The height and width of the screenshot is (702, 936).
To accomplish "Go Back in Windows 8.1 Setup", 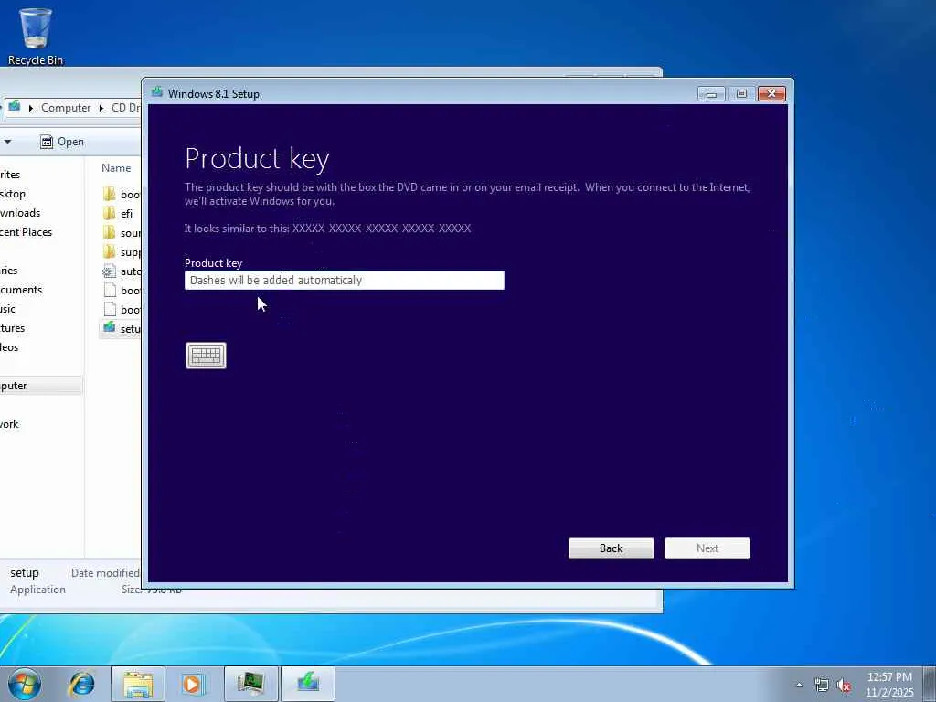I will click(x=612, y=548).
